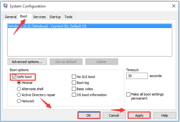Check Make all boot settings permanent

pos(128,94)
